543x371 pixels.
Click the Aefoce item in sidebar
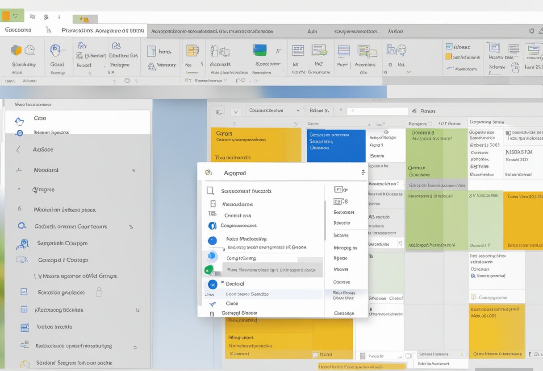43,150
